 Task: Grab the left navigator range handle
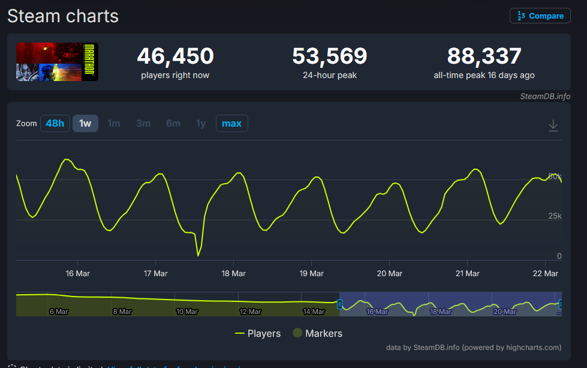[x=339, y=304]
